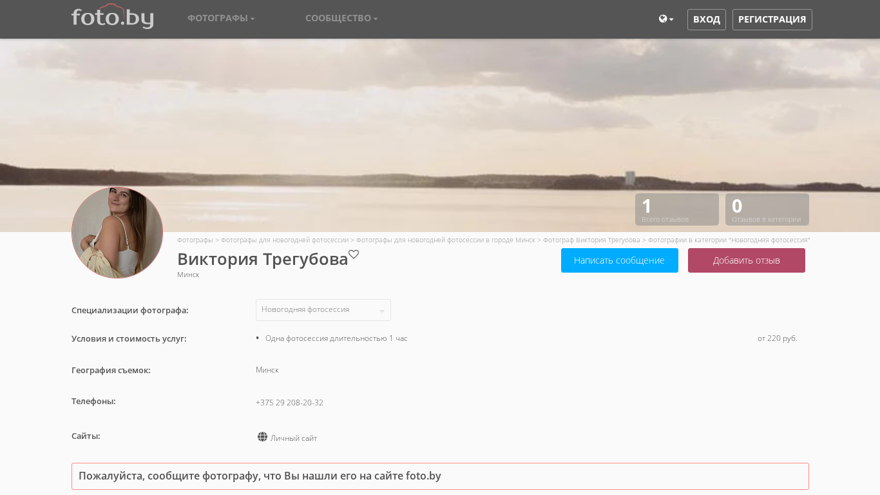Open the Личный сайт link
Screen dimensions: 880x495
(294, 438)
